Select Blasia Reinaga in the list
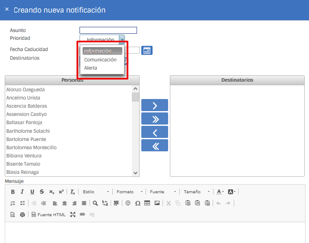 [69, 172]
